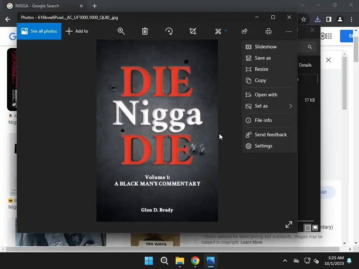Expand the Set as submenu
The image size is (359, 269).
pos(269,106)
